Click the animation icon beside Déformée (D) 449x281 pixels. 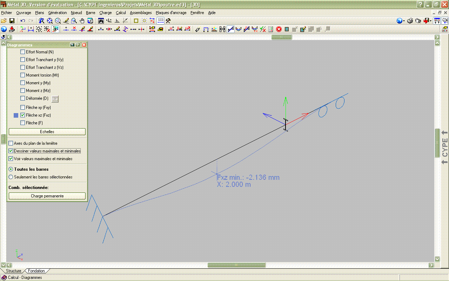pos(55,99)
